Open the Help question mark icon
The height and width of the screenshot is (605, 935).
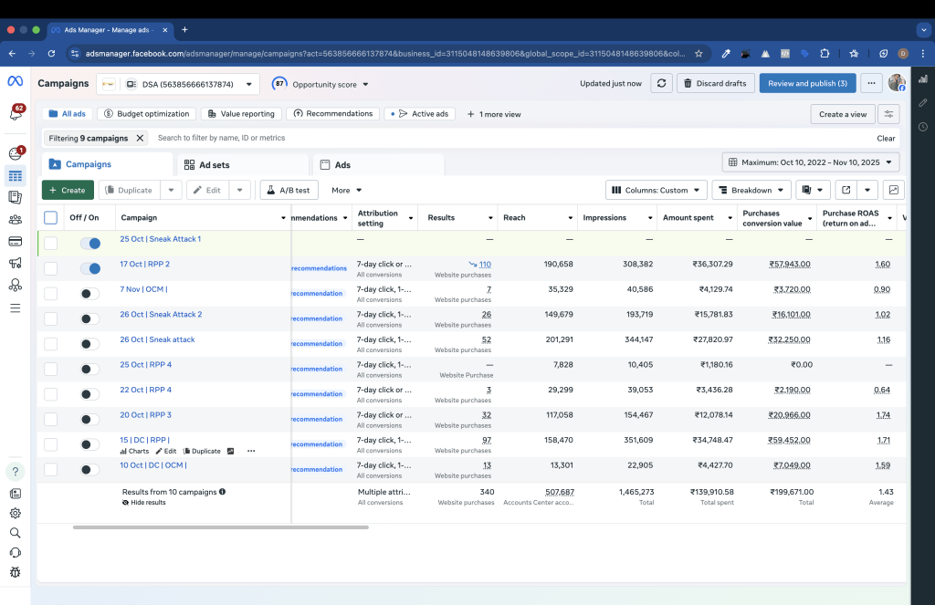coord(15,472)
